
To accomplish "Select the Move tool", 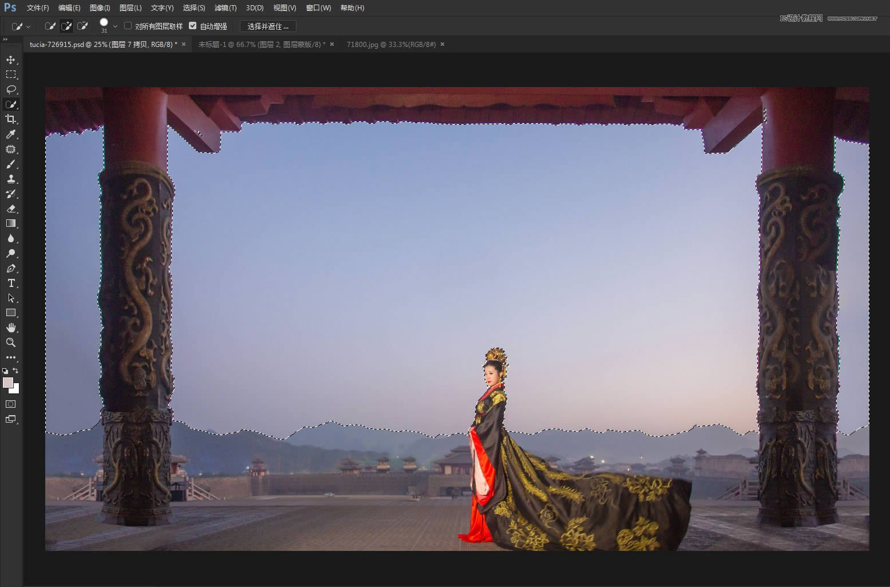I will (10, 60).
